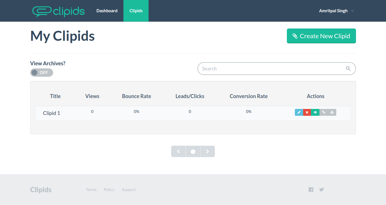Edit Clipid 1 with the pencil icon

pos(299,112)
